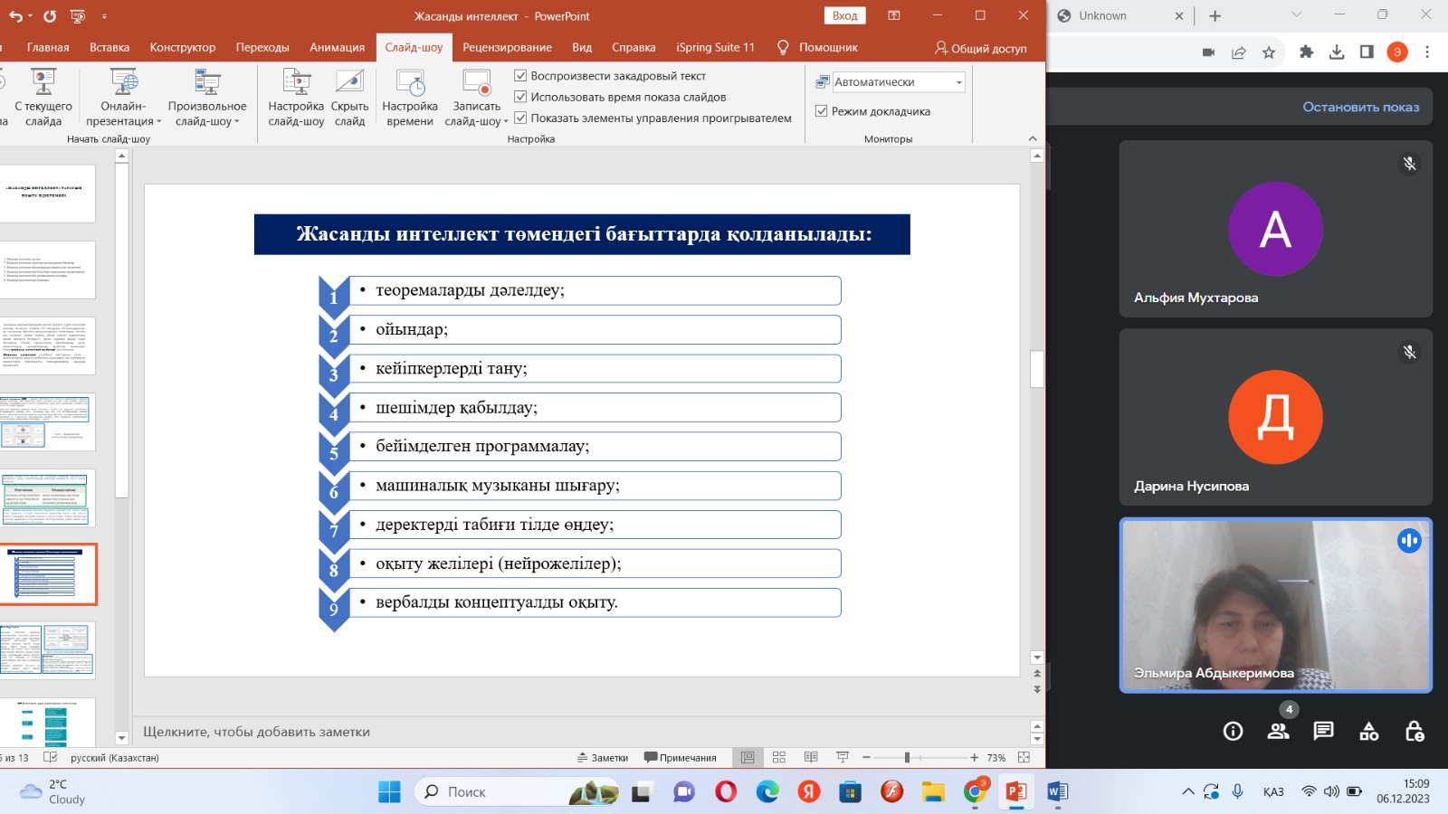Show Meet participants list icon
1448x814 pixels.
coord(1278,731)
